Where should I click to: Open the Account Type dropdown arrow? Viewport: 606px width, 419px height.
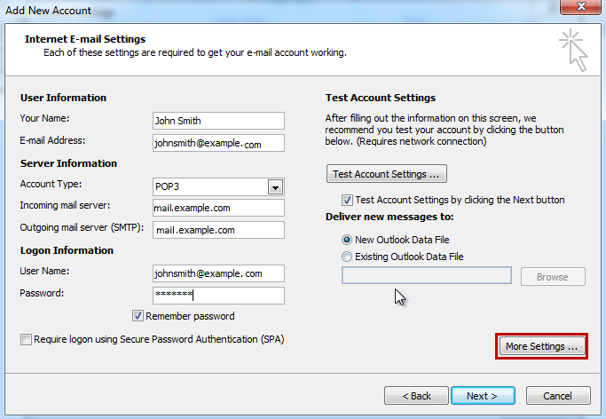click(x=276, y=187)
